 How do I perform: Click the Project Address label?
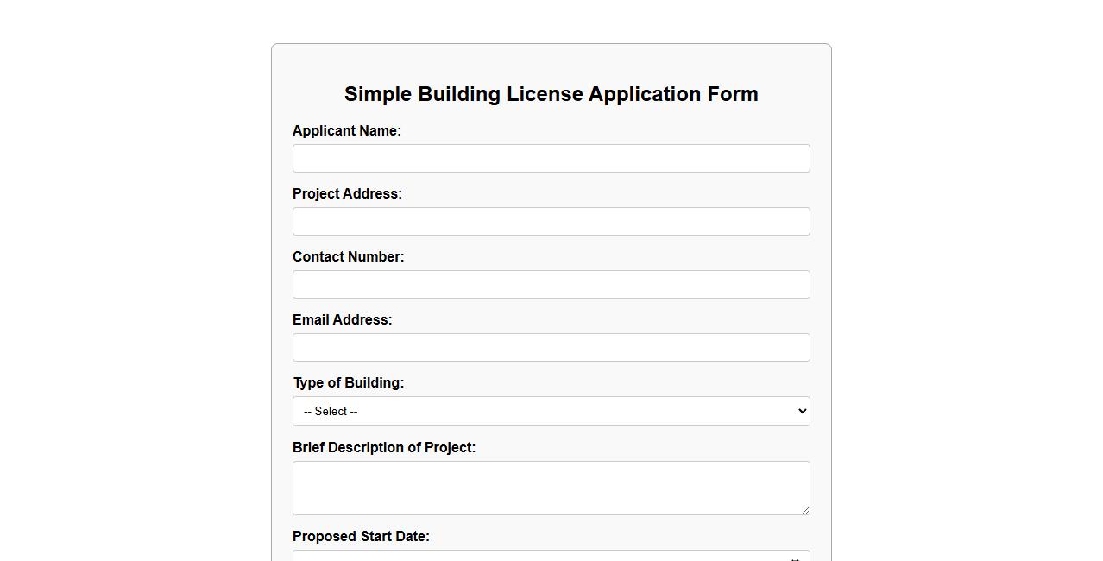click(x=347, y=193)
